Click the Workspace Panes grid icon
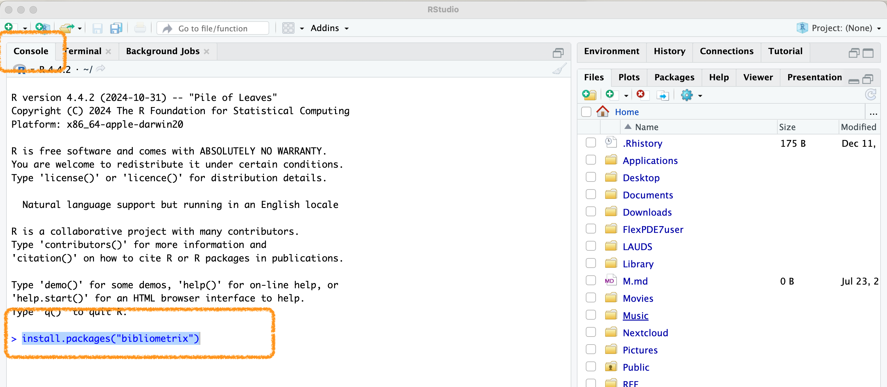Viewport: 887px width, 387px height. 288,28
